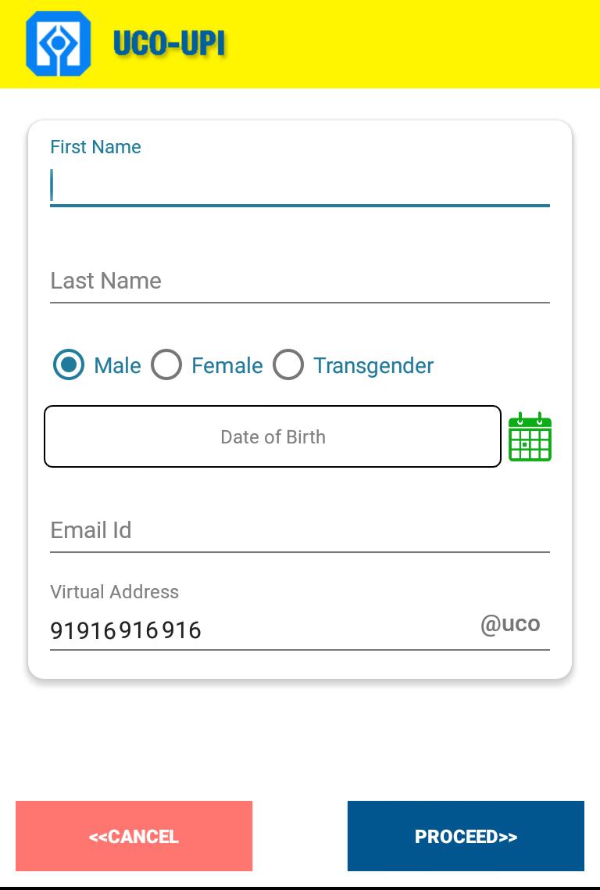The image size is (600, 890).
Task: Select the Transgender radio button circle
Action: coord(288,364)
